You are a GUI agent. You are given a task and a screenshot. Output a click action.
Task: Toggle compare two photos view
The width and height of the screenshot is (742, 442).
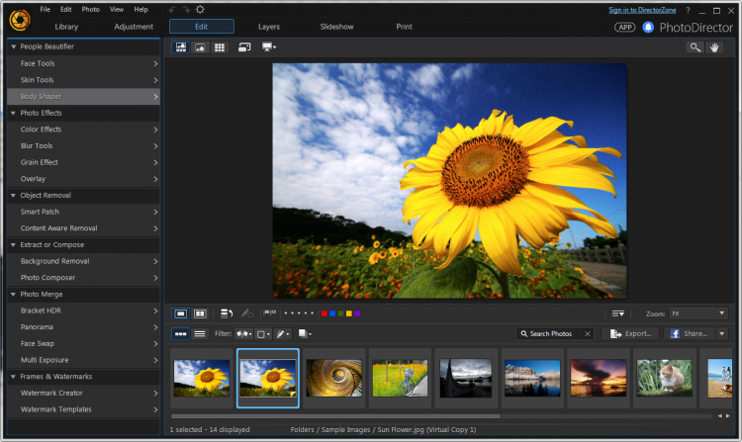click(x=200, y=313)
